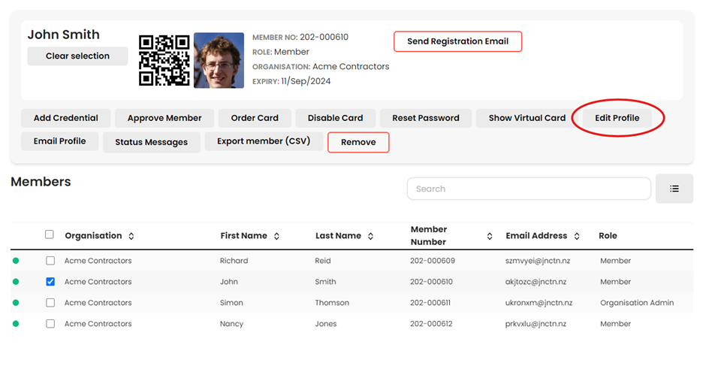
Task: Sort by Member Number column arrows
Action: [x=490, y=236]
